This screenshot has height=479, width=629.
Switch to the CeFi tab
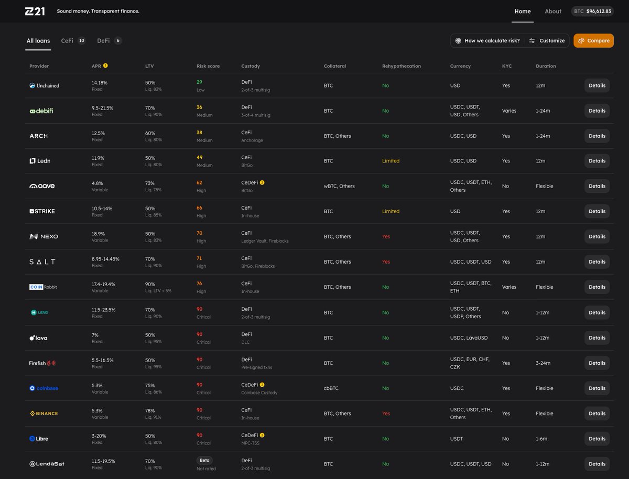coord(73,40)
